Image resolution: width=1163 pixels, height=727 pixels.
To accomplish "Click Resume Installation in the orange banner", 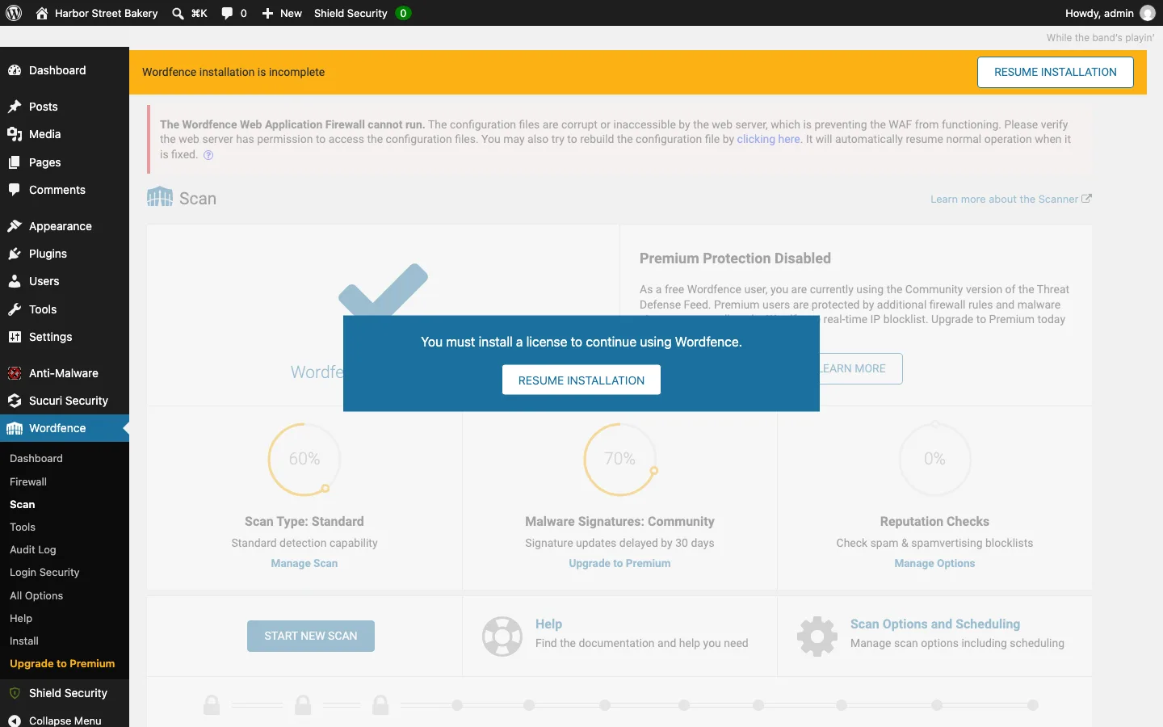I will pos(1056,72).
